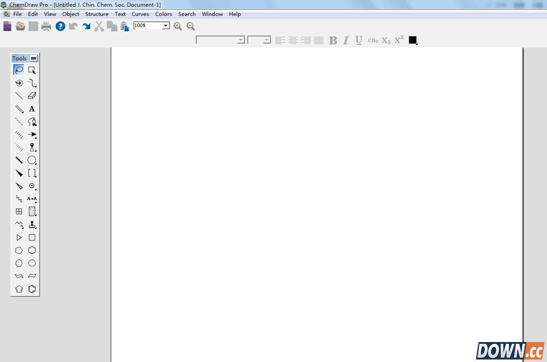Choose the Bracket tool

point(32,173)
